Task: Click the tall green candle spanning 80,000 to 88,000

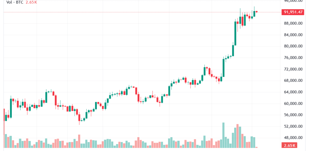Action: [235, 33]
